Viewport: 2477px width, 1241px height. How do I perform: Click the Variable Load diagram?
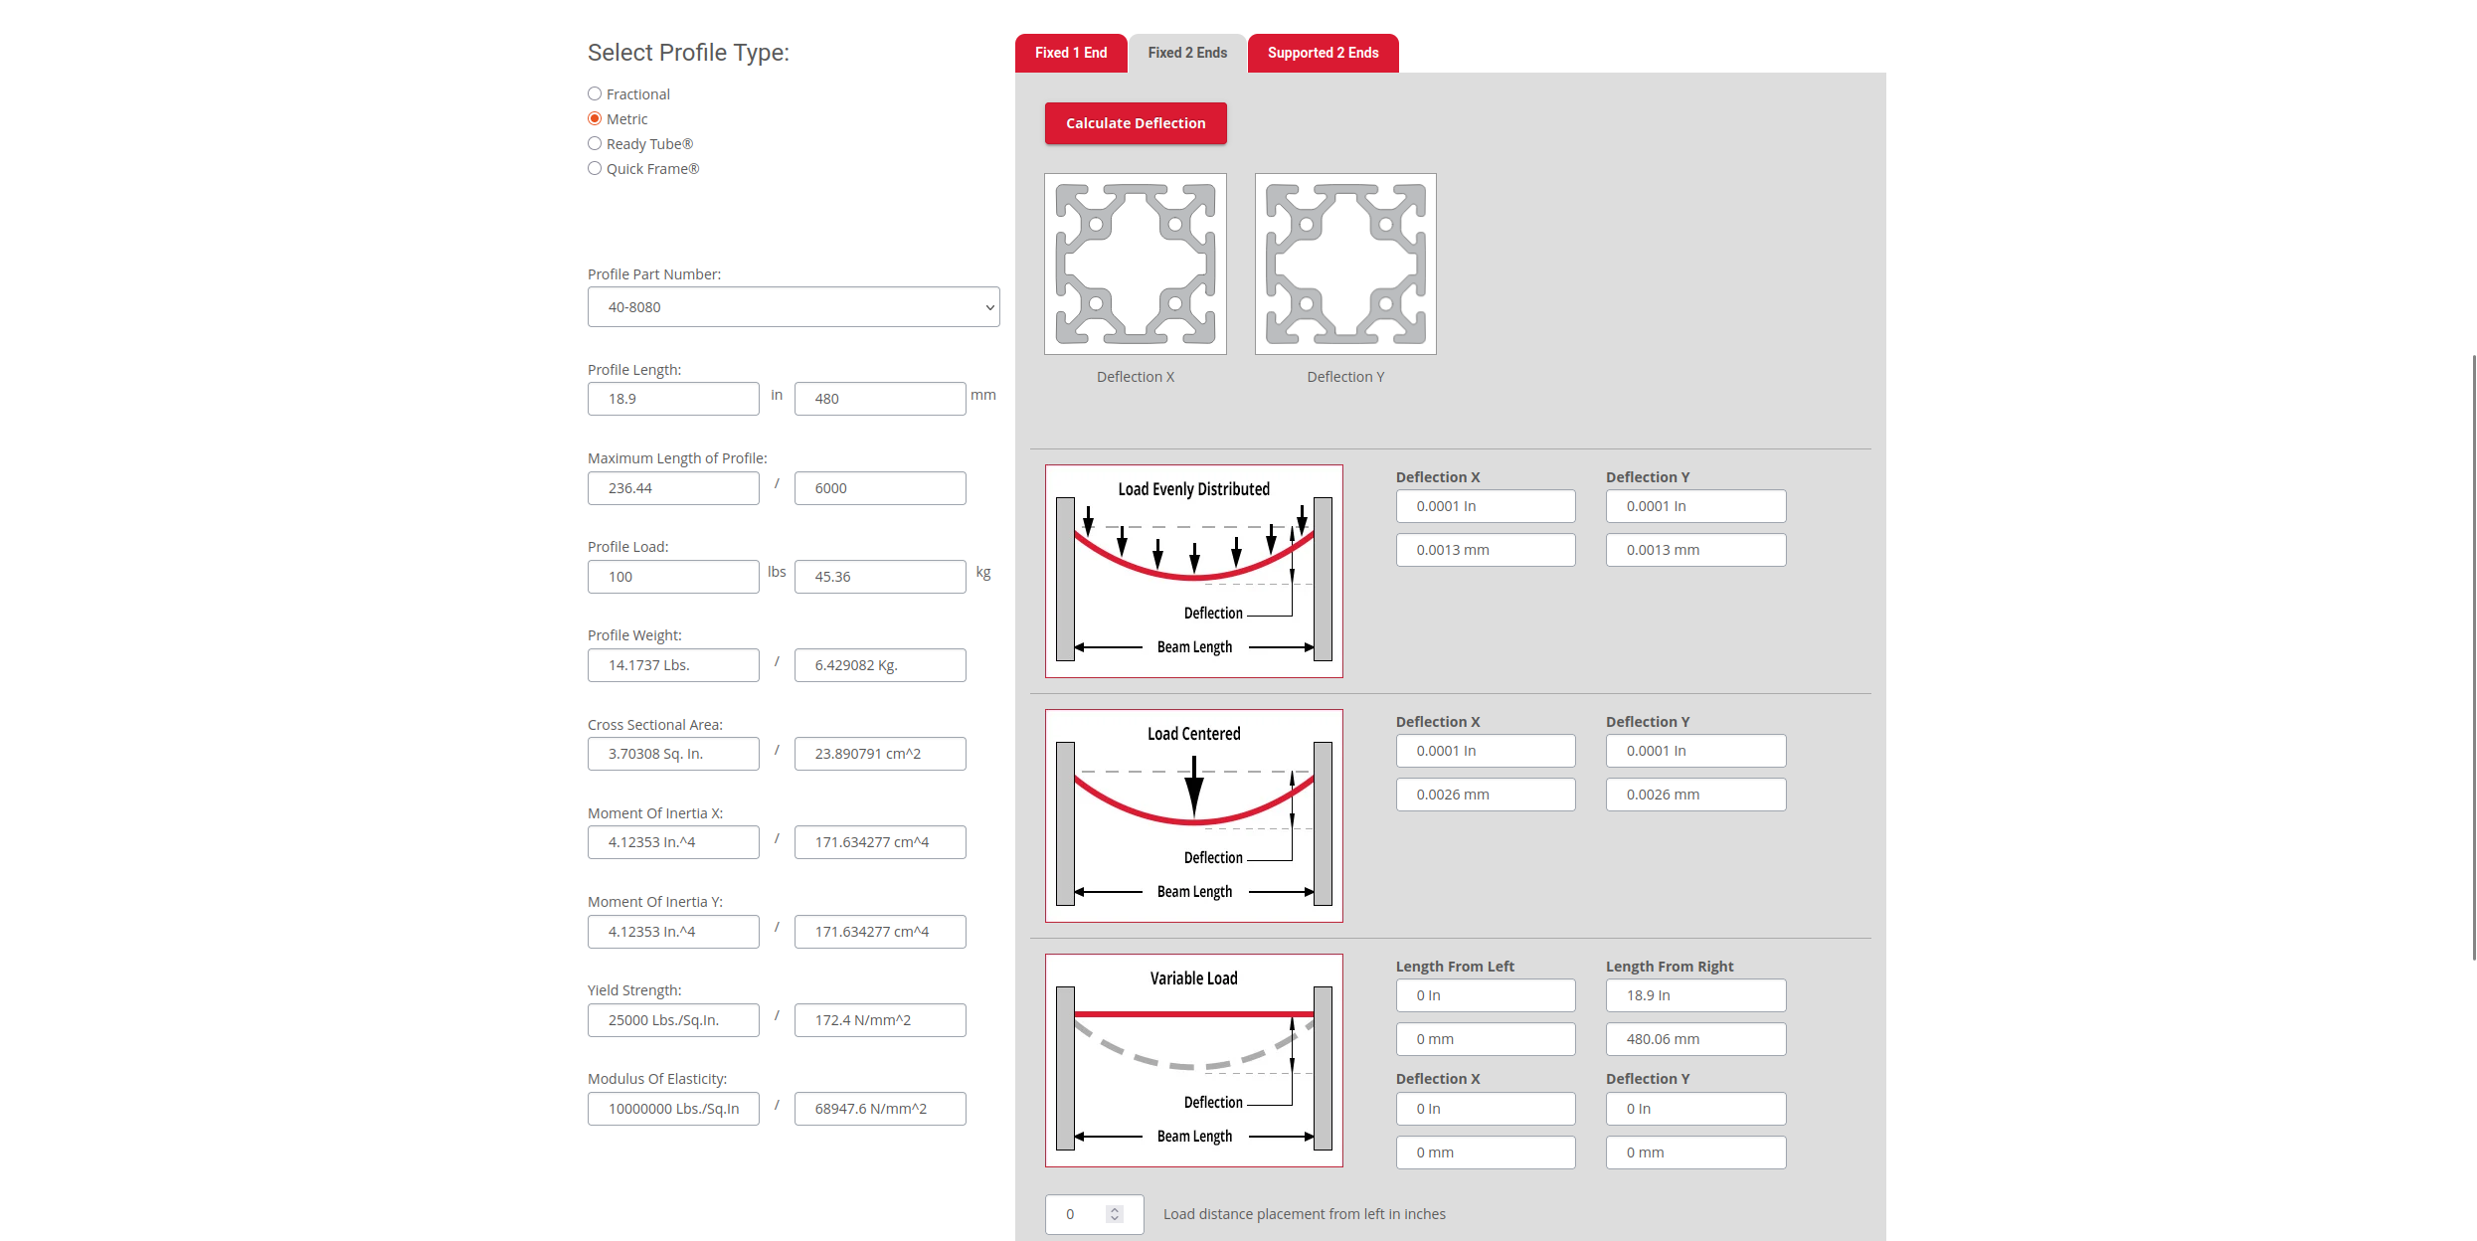1193,1060
